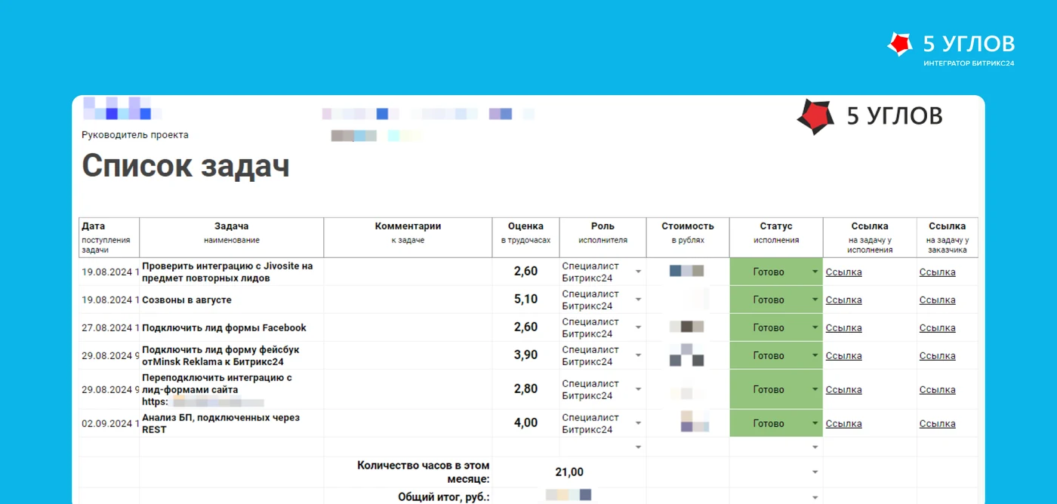
Task: Open empty row status dropdown arrow
Action: pyautogui.click(x=815, y=447)
